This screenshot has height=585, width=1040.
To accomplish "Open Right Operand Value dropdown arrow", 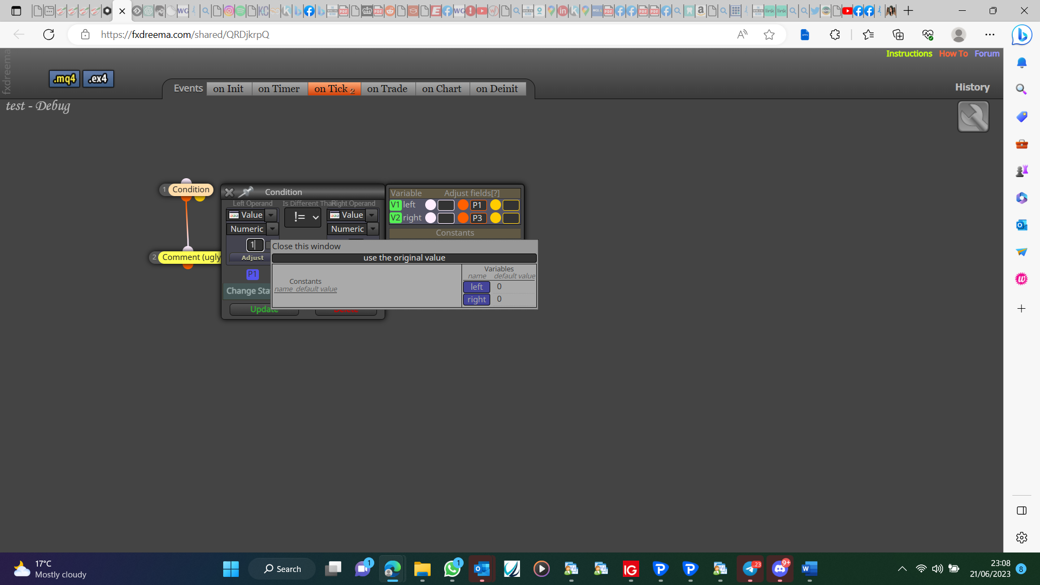I will pos(372,215).
